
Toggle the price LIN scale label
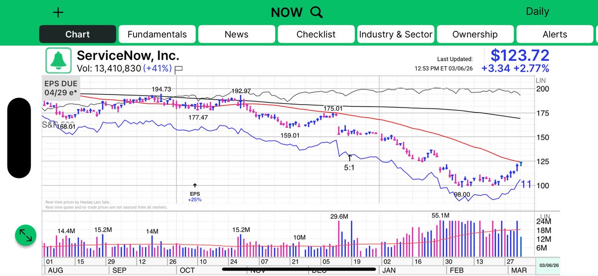[541, 80]
